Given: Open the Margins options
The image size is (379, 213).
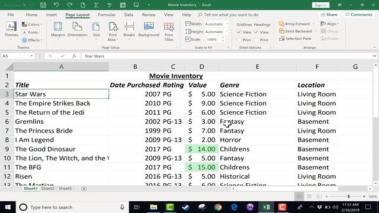Looking at the screenshot, I should (58, 31).
